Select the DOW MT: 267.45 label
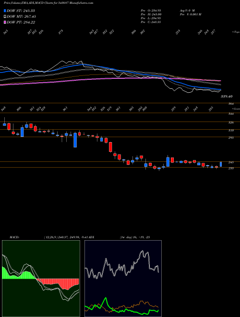 tap(21, 17)
